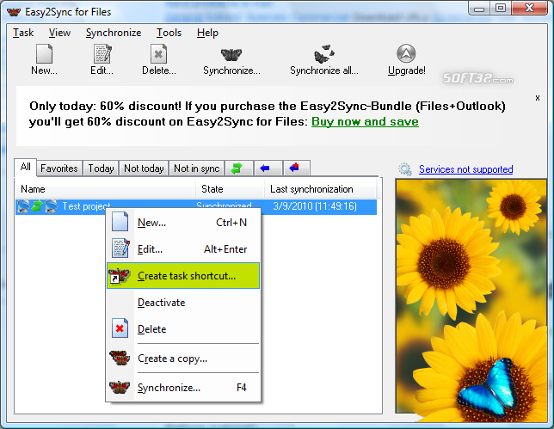Open the View menu
Image resolution: width=554 pixels, height=429 pixels.
point(59,33)
